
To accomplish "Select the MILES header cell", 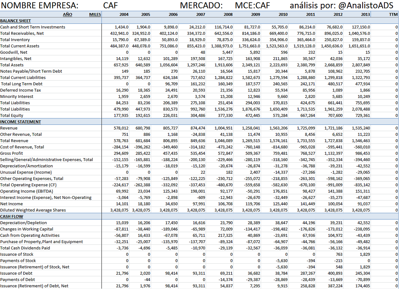I will coord(95,14).
